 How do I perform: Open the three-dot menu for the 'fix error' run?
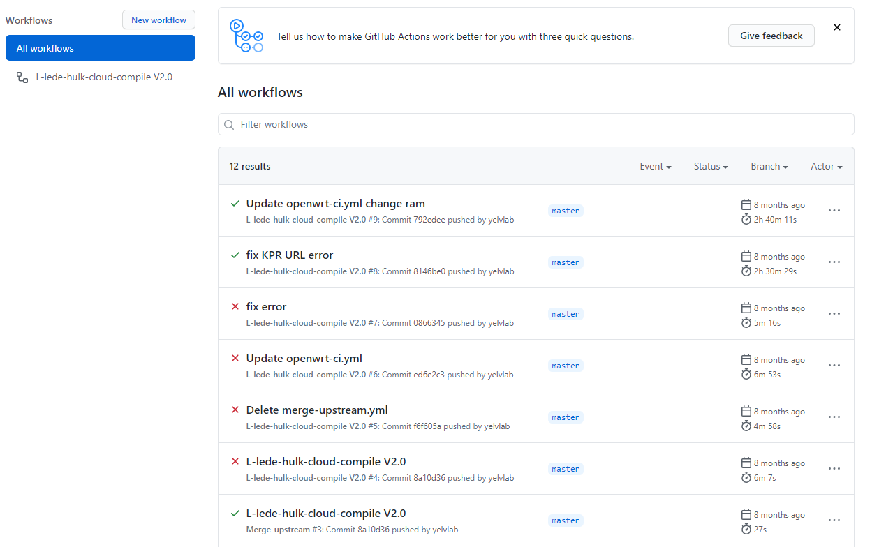click(834, 314)
